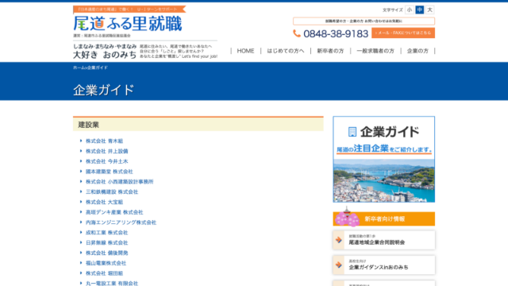
Task: Click the 尾道ふる里就職 site logo
Action: 128,24
